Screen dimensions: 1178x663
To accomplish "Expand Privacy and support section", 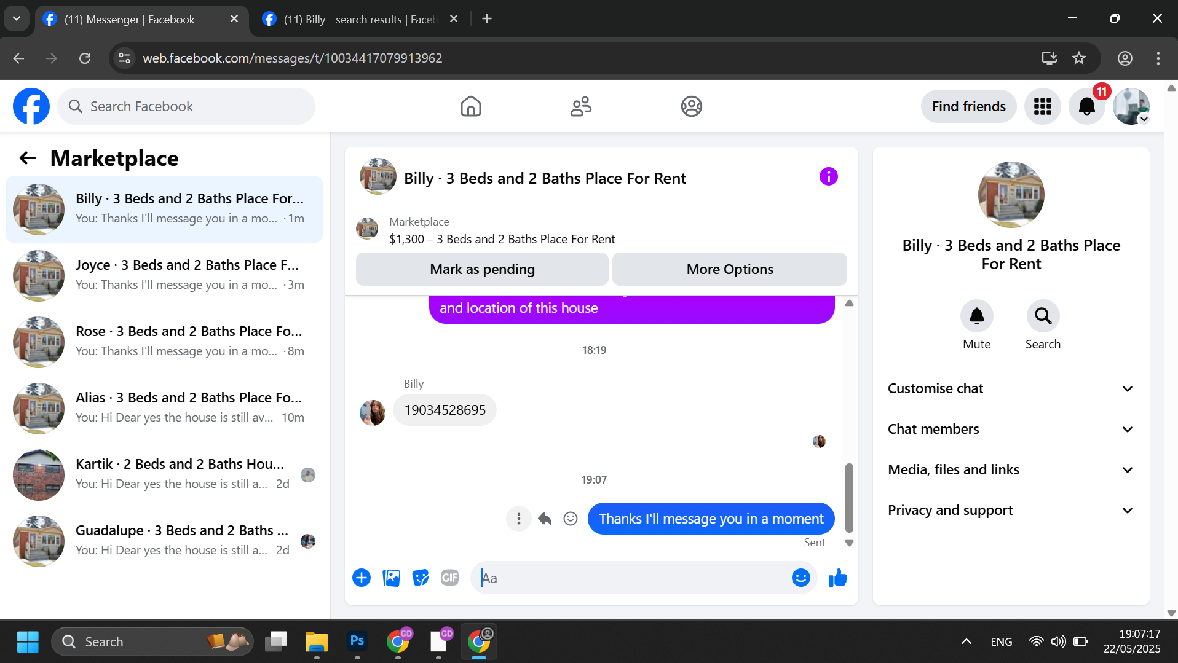I will coord(1011,510).
